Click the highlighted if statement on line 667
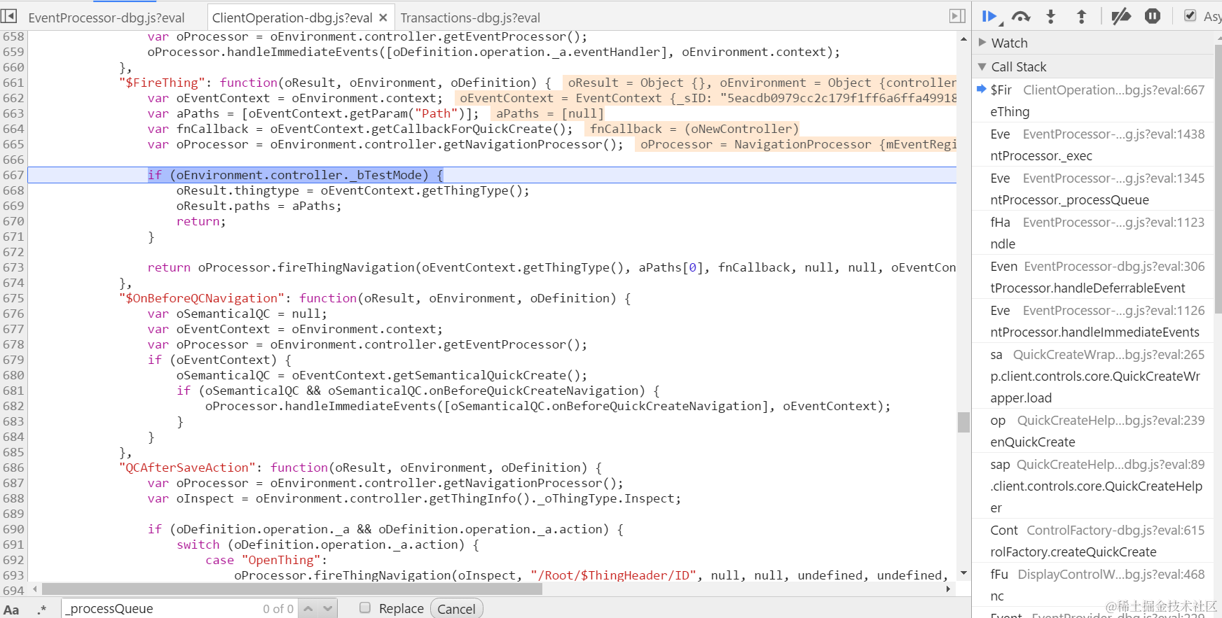 [295, 175]
